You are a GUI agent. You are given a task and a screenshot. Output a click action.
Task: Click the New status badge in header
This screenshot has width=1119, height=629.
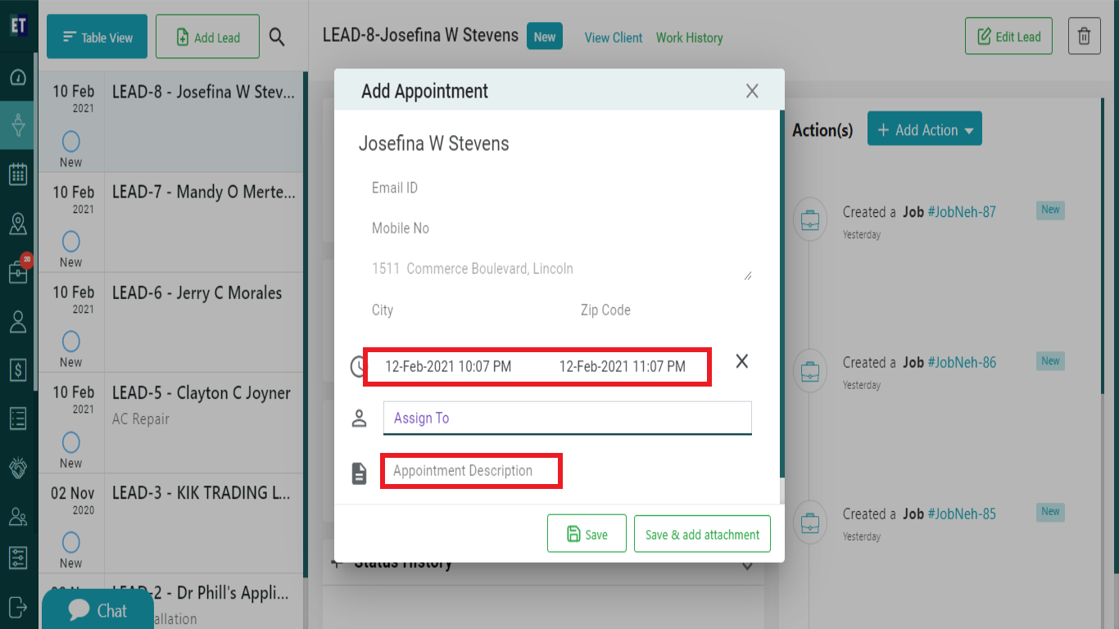coord(545,37)
